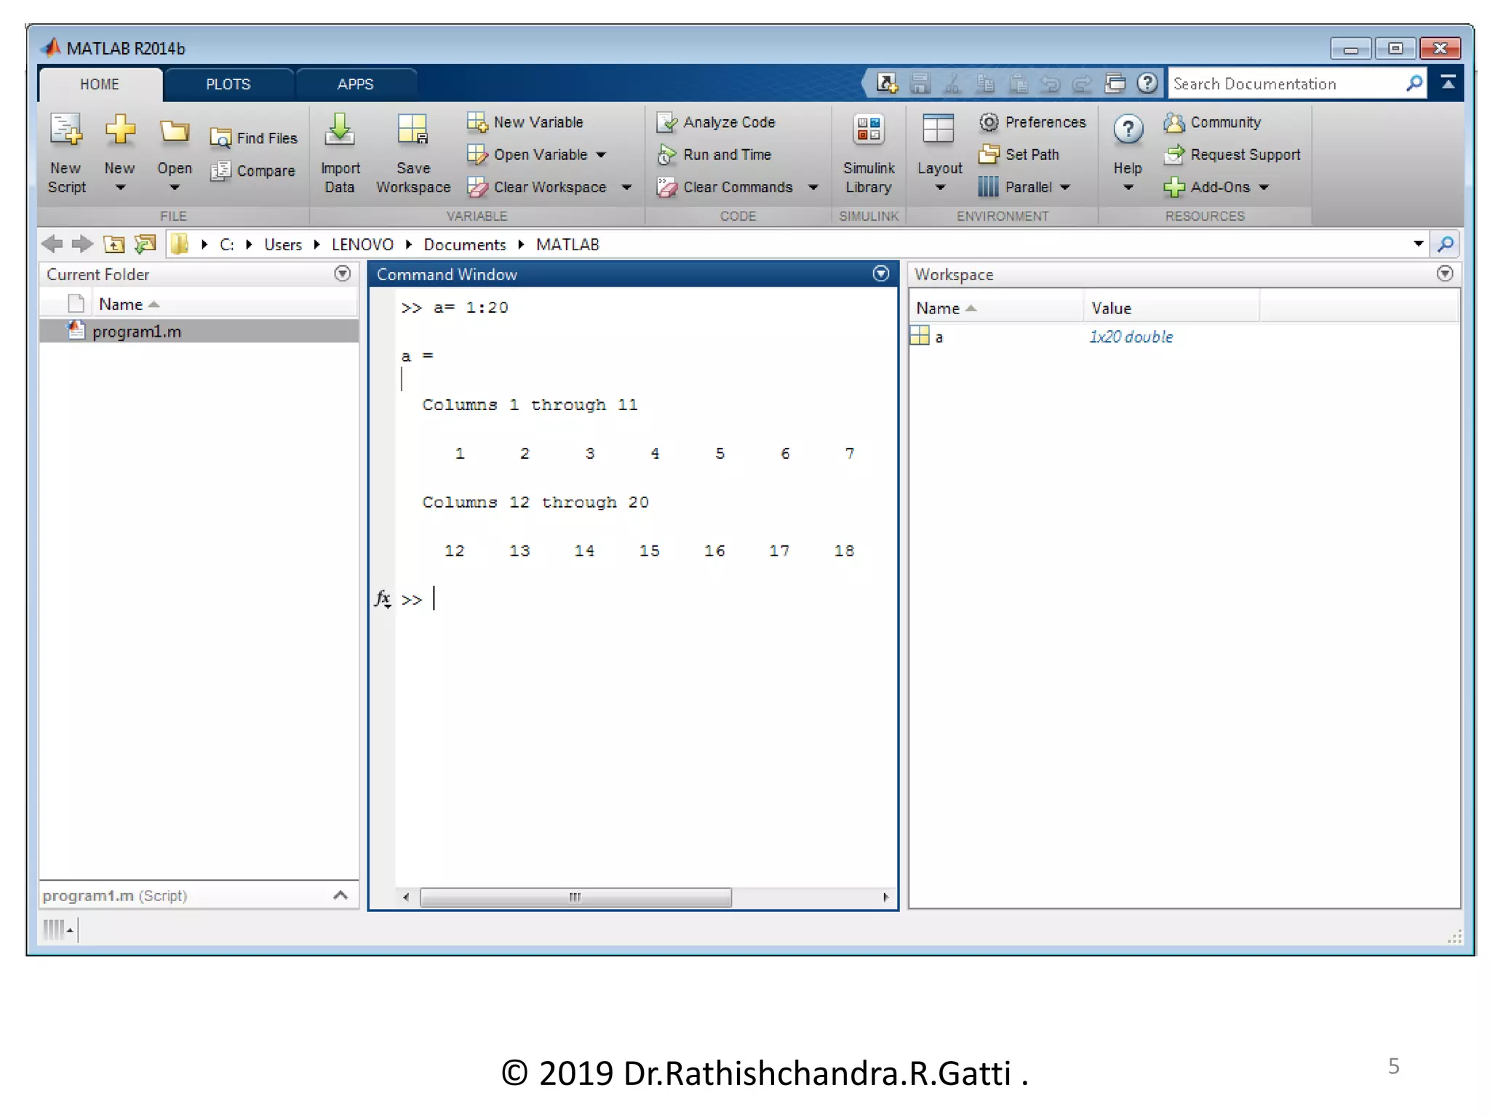Switch to the APPS tab
1490x1117 pixels.
tap(355, 84)
